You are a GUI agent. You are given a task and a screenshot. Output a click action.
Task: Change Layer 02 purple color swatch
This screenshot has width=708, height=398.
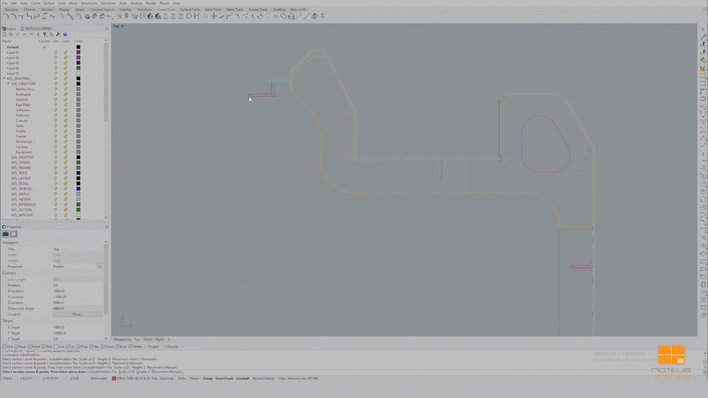[78, 57]
